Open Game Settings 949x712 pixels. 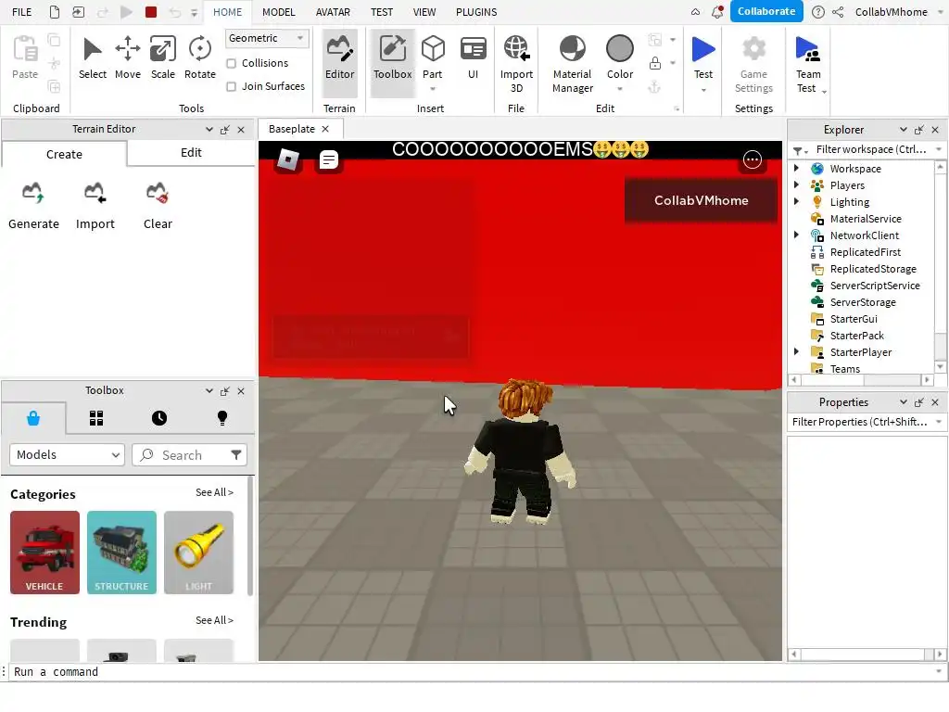point(753,64)
